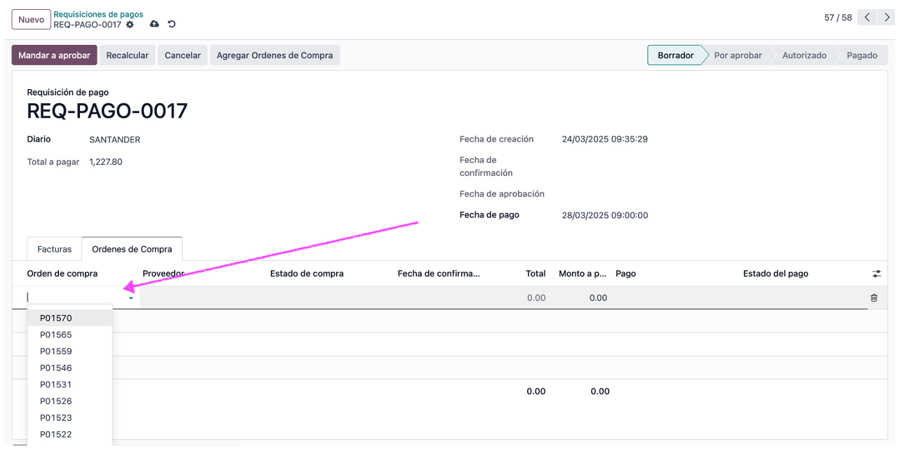Select the Ordenes de Compra tab
Image resolution: width=899 pixels, height=451 pixels.
pos(132,249)
